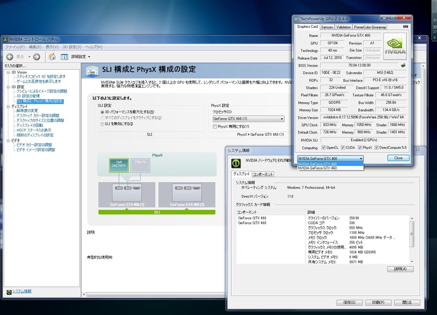
Task: Click the GPU-Z title bar icon
Action: [297, 19]
